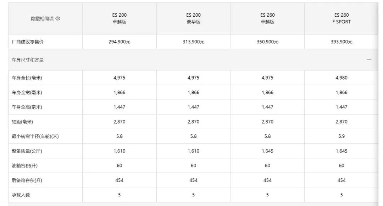383x206 pixels.
Task: Click the 4,980 body length value
Action: coord(342,78)
